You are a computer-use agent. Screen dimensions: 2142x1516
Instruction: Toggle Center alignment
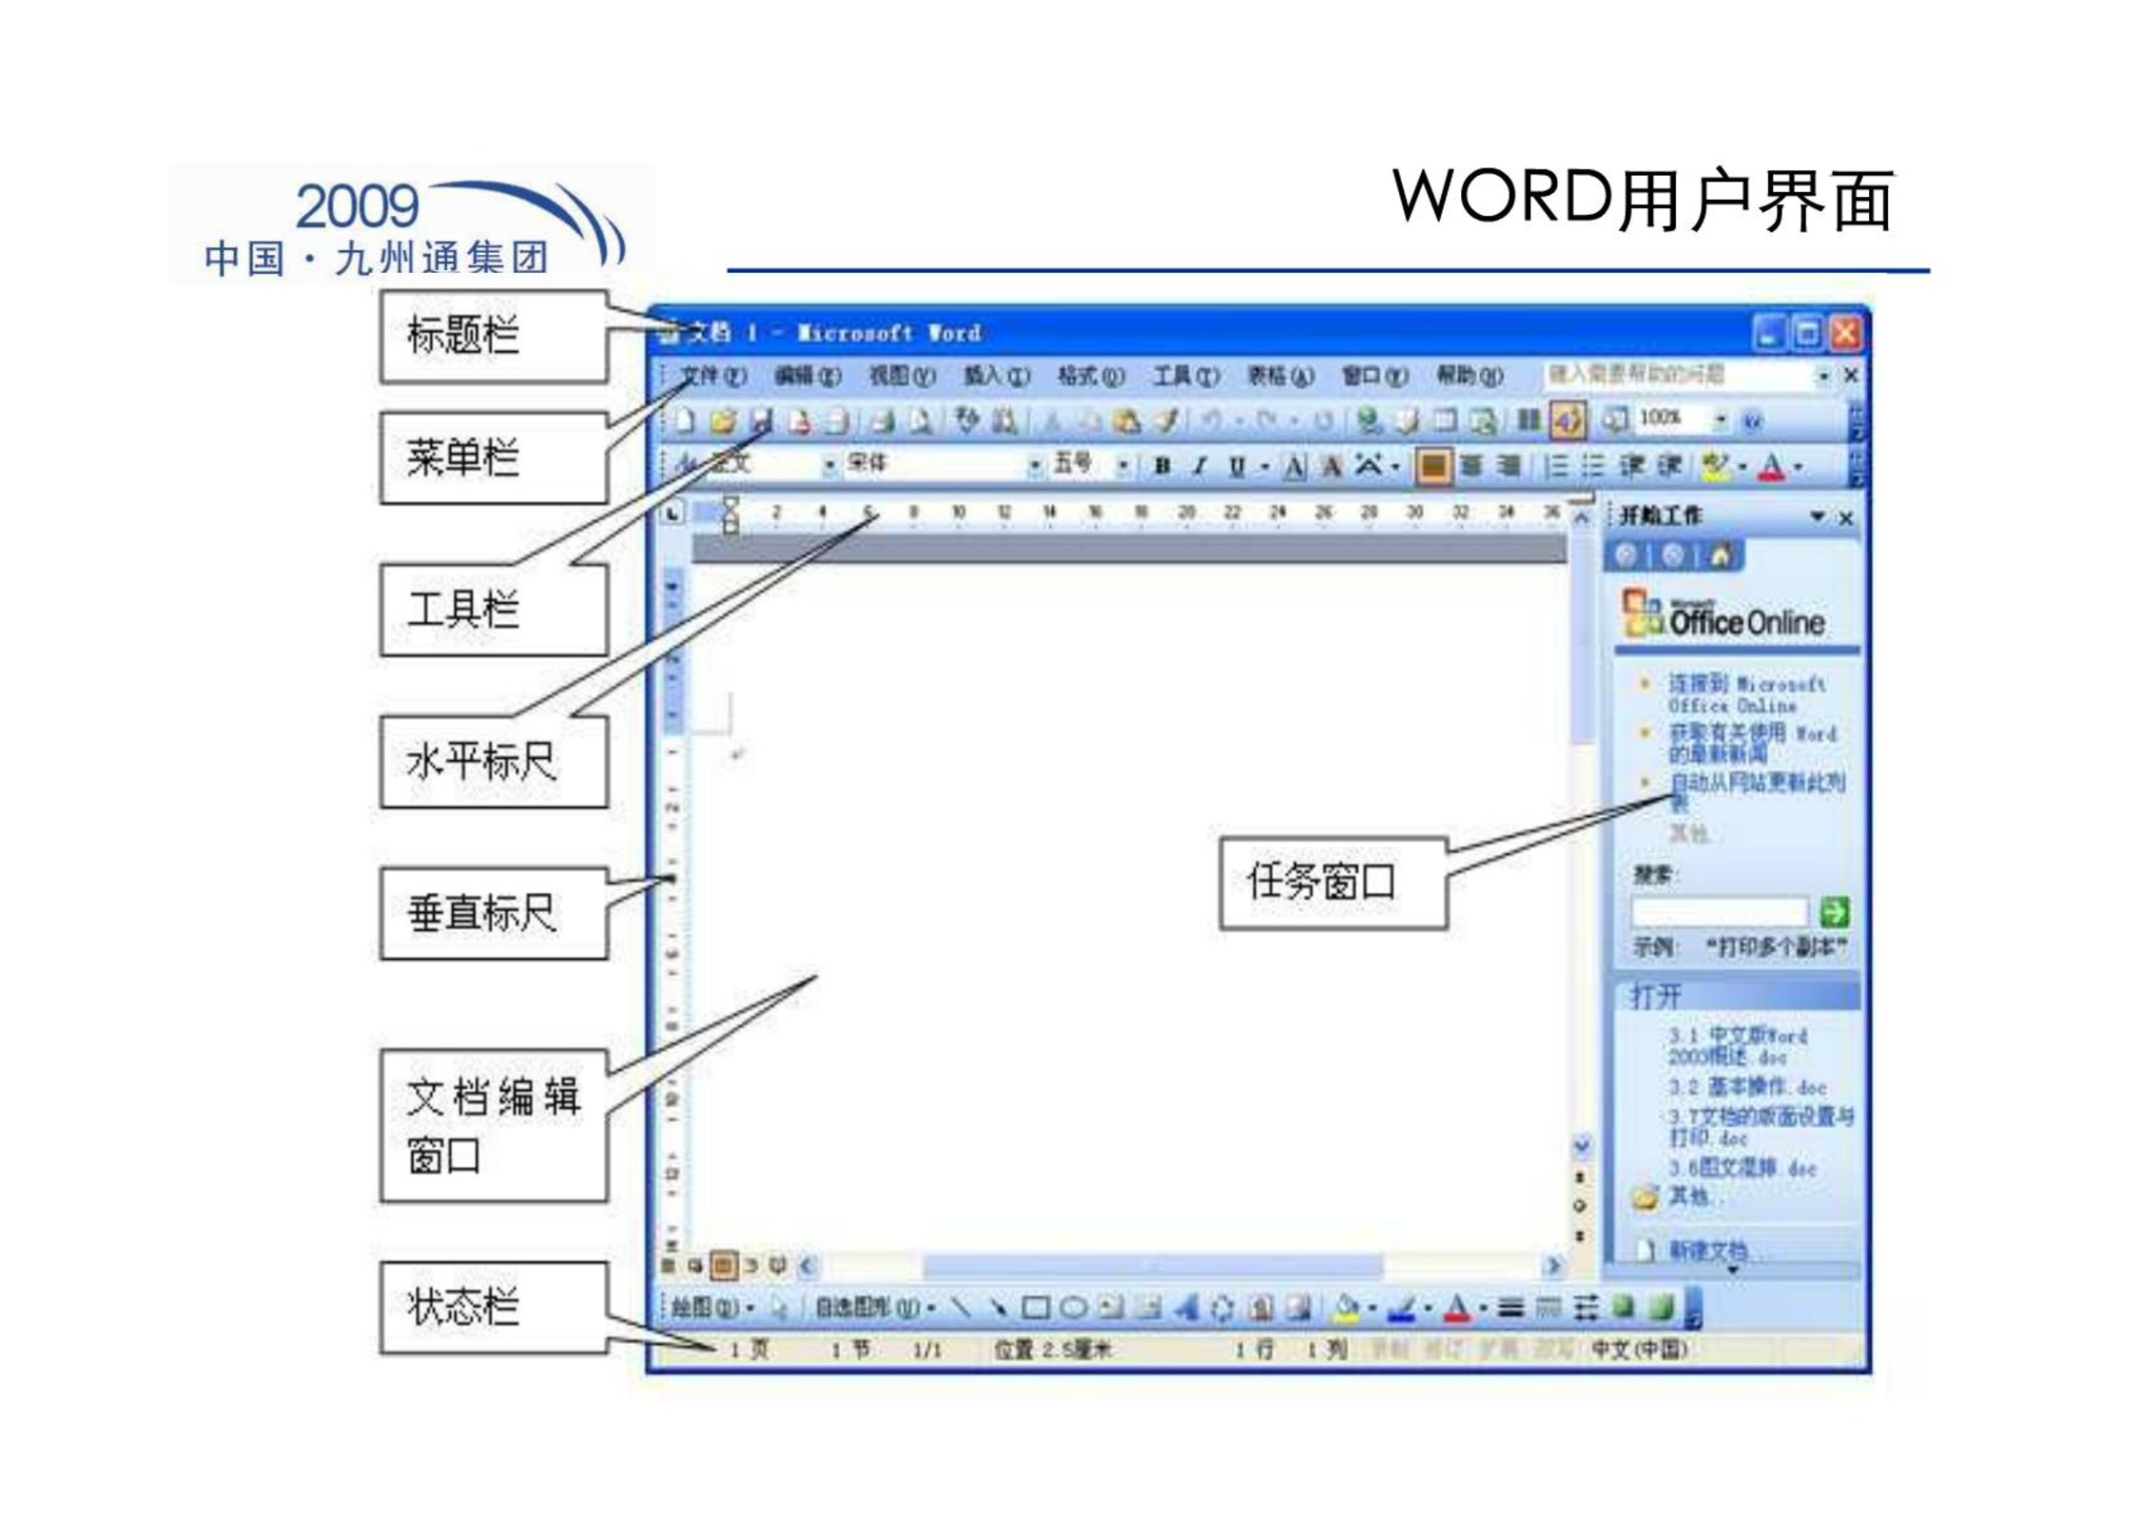(1471, 466)
